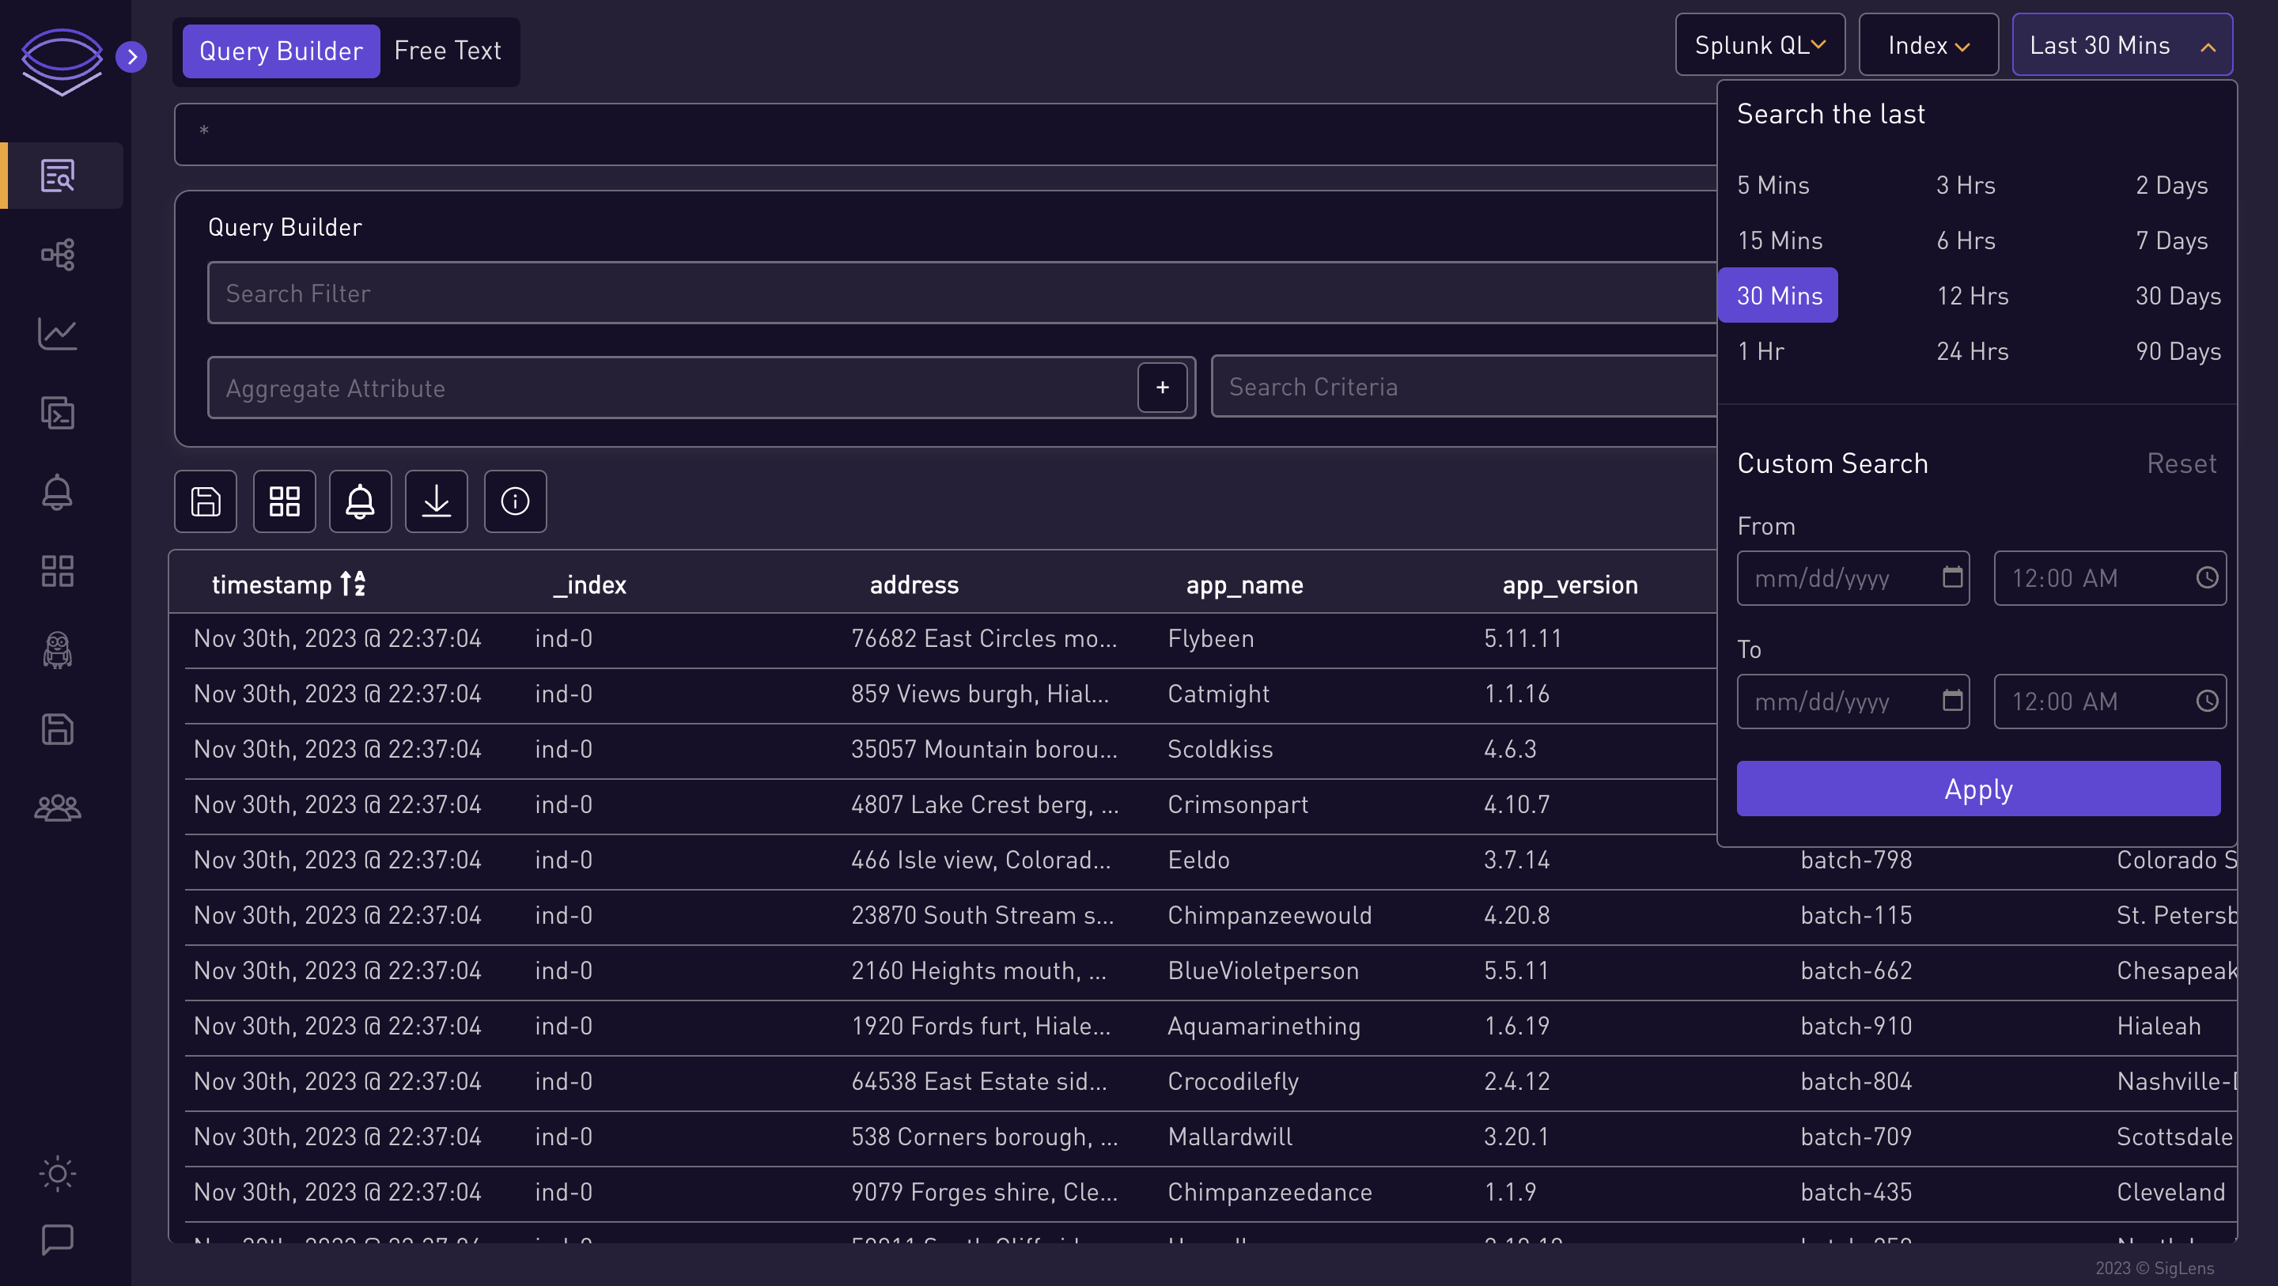Viewport: 2278px width, 1286px height.
Task: Open the terminal console sidebar icon
Action: (x=58, y=413)
